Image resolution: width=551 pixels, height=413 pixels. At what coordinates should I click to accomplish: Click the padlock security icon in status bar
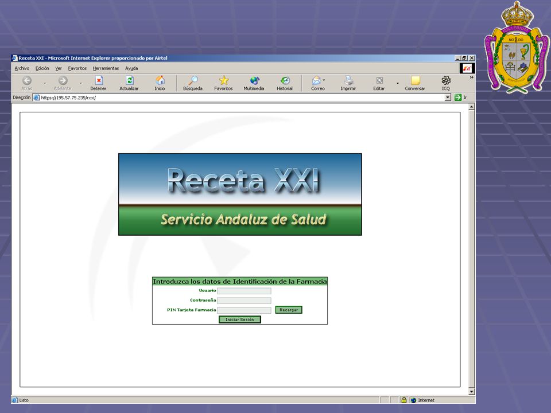pos(403,400)
